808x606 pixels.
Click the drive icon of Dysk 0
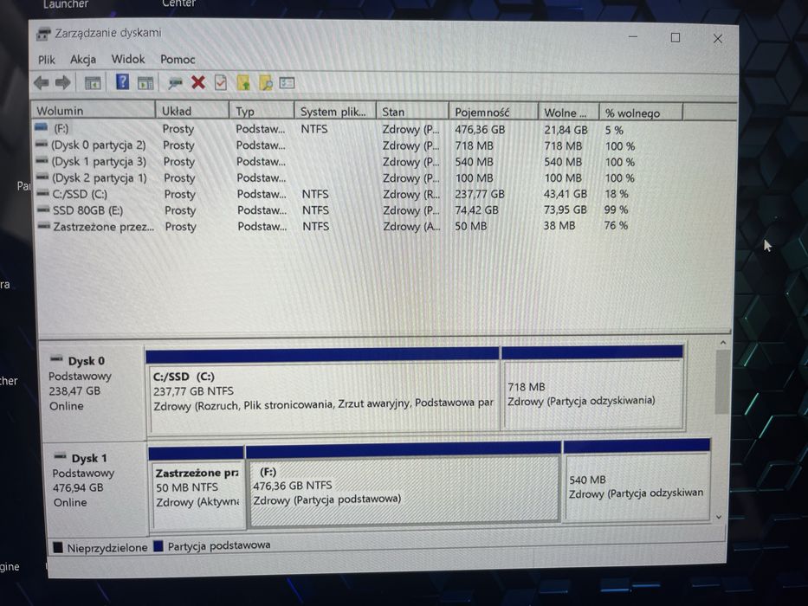56,359
